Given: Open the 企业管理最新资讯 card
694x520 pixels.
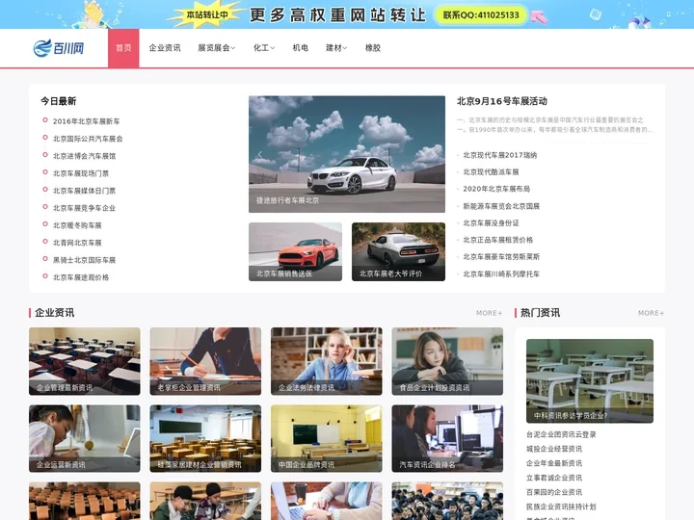Looking at the screenshot, I should point(85,361).
